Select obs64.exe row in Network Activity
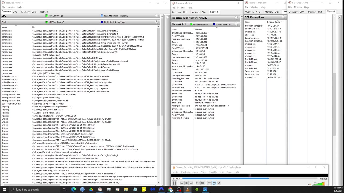Image resolution: width=344 pixels, height=193 pixels. 205,103
